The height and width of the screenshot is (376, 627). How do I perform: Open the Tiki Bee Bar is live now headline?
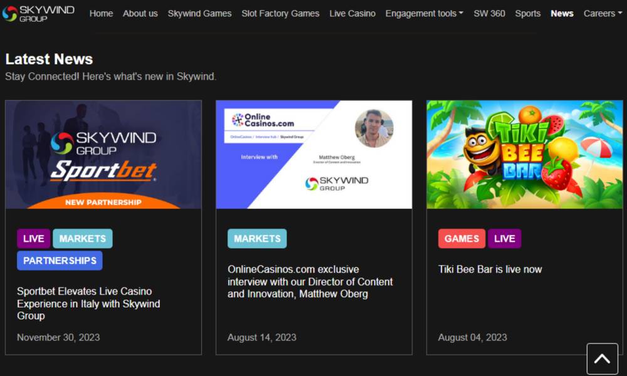pyautogui.click(x=490, y=269)
